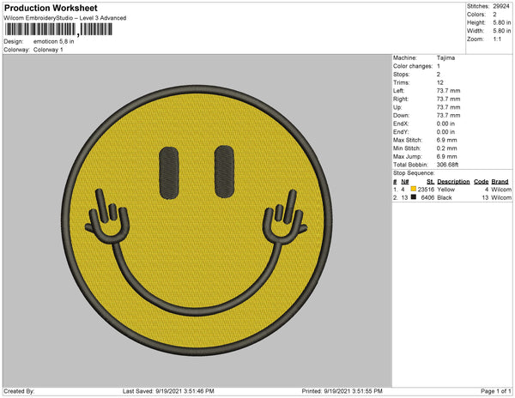The height and width of the screenshot is (398, 515).
Task: Click the Zoom value '1:1'
Action: [497, 39]
